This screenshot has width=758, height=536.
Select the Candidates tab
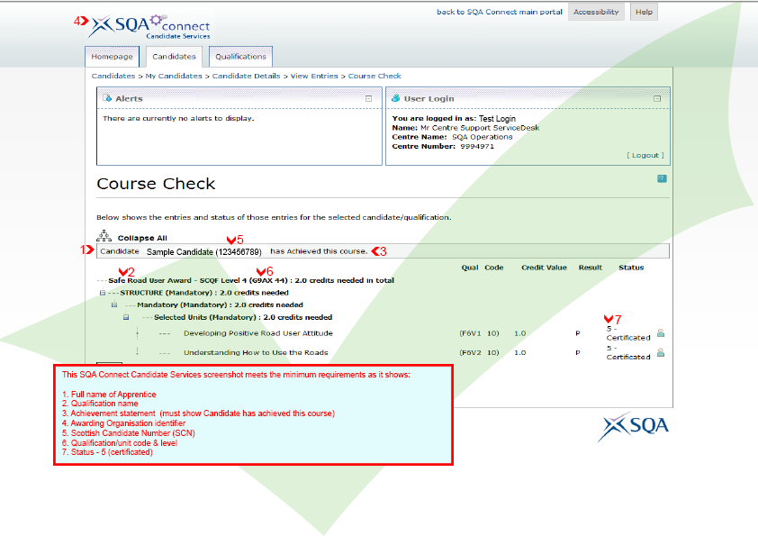point(174,57)
